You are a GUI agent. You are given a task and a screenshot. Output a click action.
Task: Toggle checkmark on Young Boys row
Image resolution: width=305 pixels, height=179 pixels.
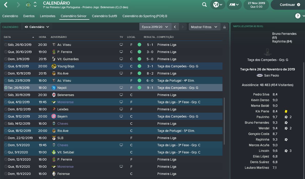coord(6,66)
